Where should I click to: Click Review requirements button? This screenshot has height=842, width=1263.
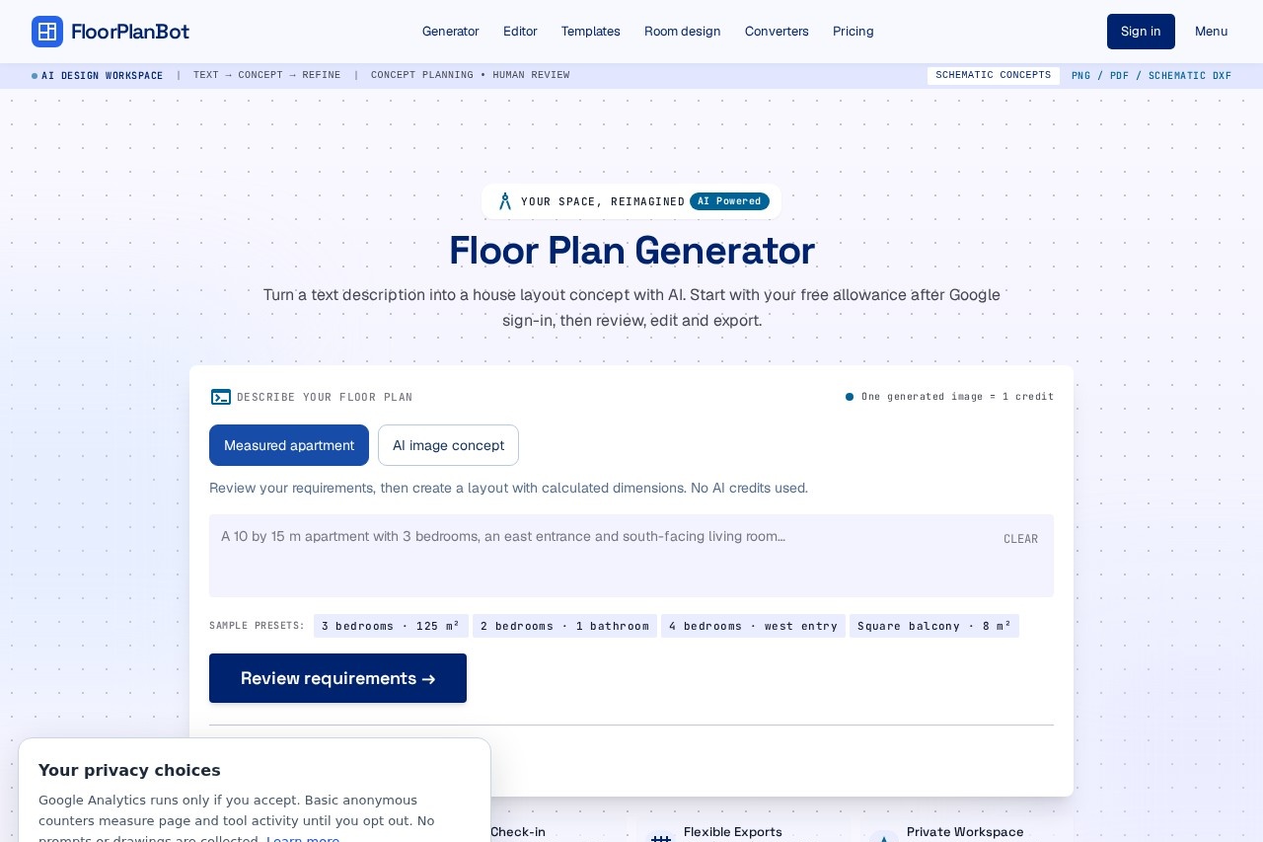click(x=337, y=678)
